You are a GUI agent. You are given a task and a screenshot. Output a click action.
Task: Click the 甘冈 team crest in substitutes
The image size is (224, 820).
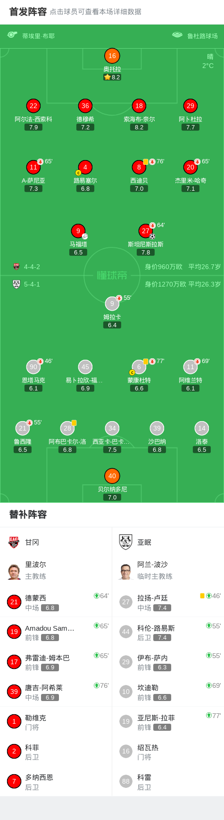14,542
